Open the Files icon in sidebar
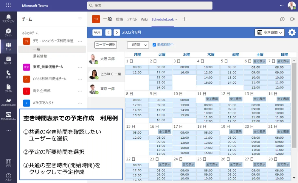 8,88
